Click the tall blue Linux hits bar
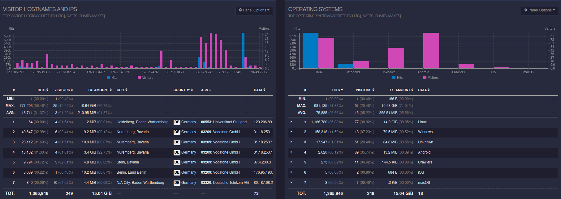 [310, 51]
